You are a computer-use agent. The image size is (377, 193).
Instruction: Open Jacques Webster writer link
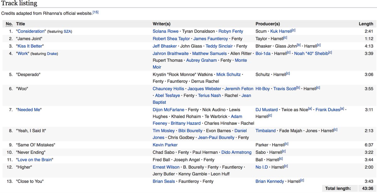point(205,89)
